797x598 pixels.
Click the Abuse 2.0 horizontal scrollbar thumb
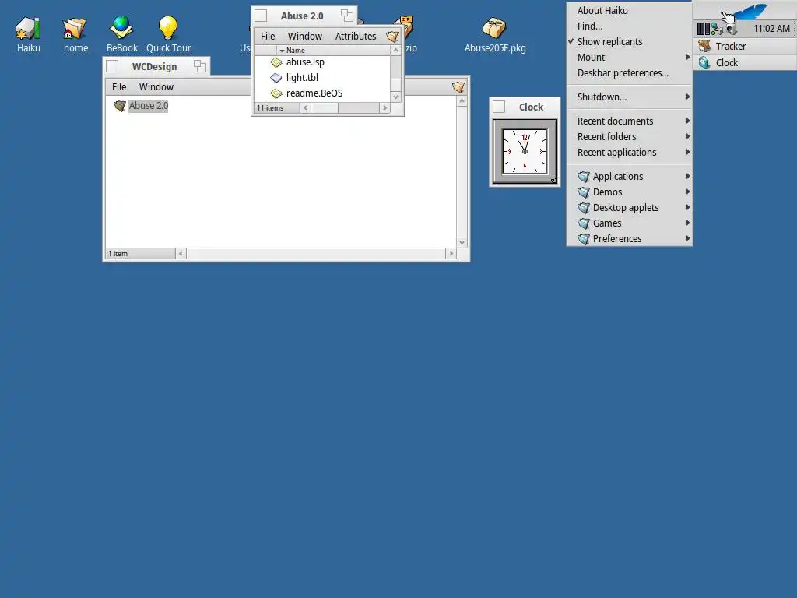[x=325, y=107]
